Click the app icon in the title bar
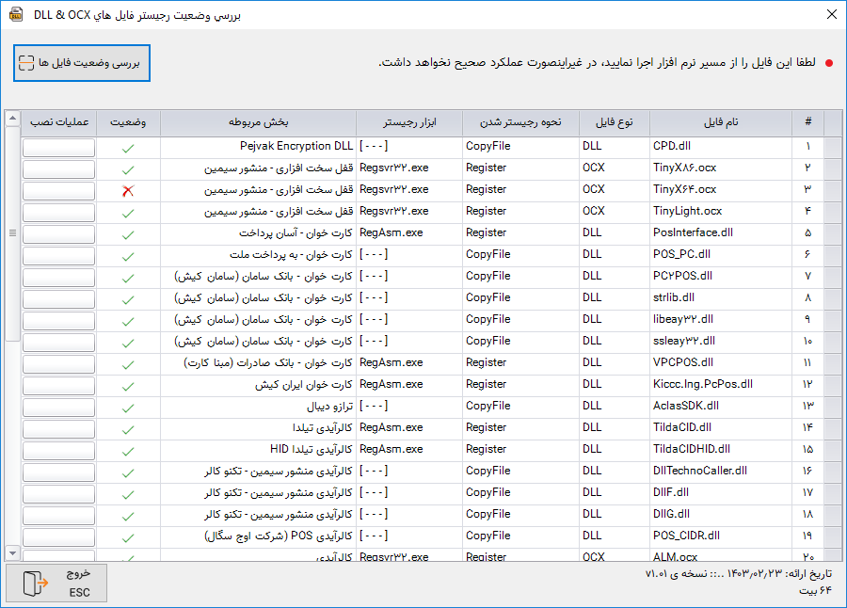 tap(16, 14)
